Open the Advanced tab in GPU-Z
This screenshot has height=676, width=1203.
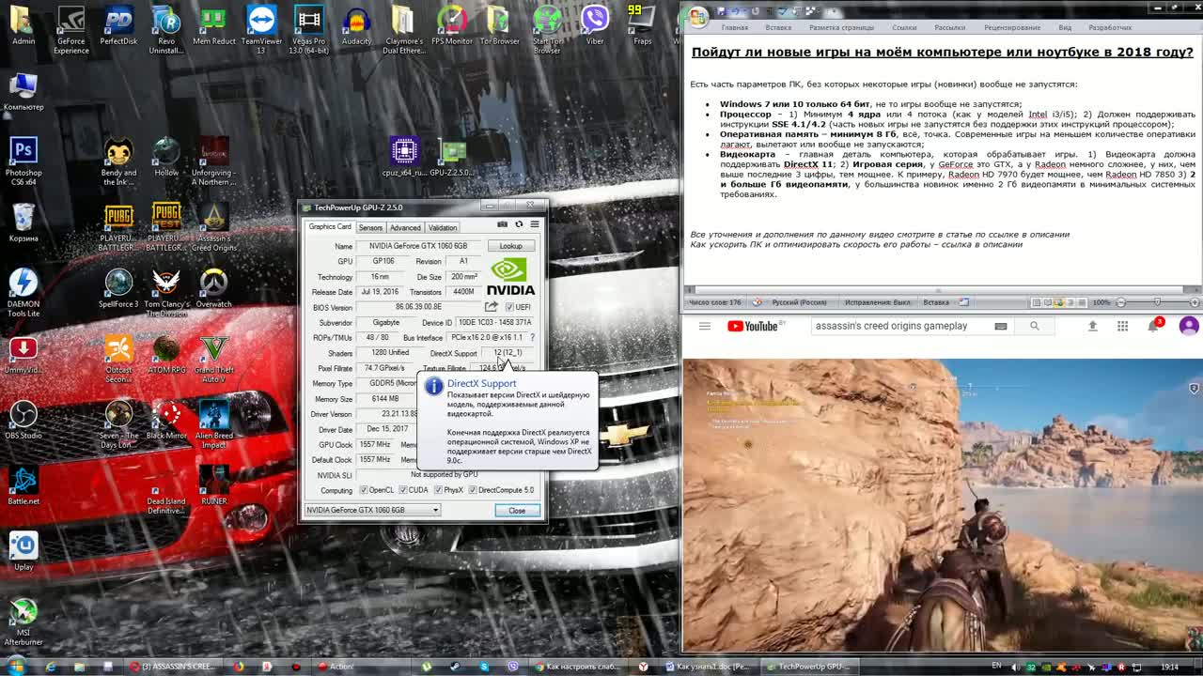coord(405,227)
